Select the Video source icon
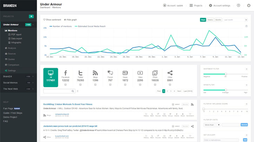 point(140,73)
